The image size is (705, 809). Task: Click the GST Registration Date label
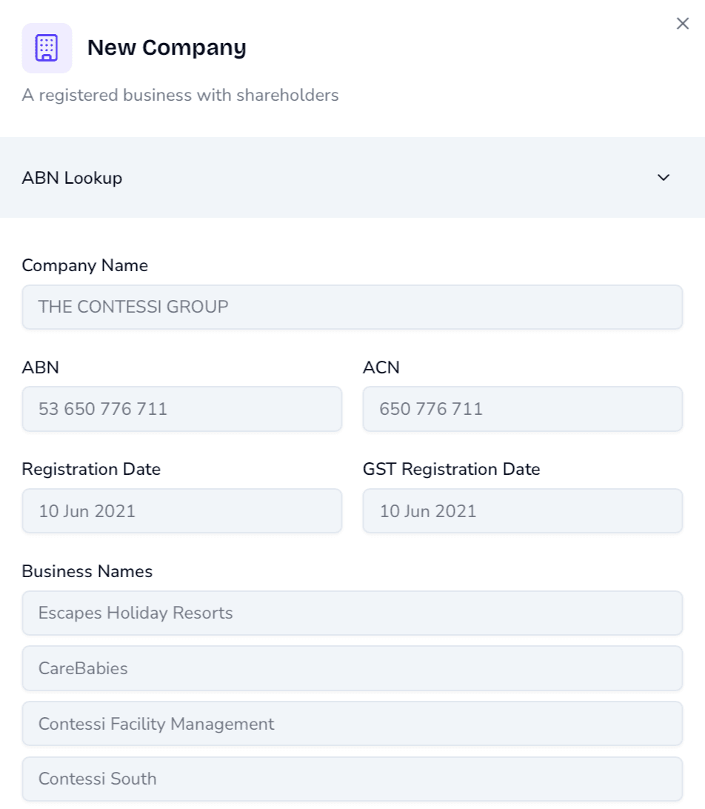(451, 469)
